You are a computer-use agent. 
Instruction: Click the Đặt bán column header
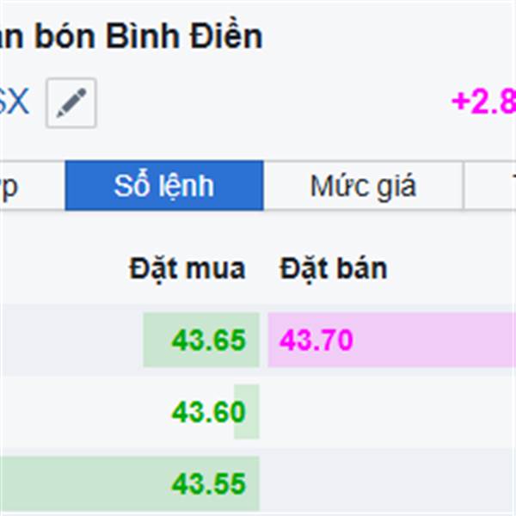click(333, 269)
